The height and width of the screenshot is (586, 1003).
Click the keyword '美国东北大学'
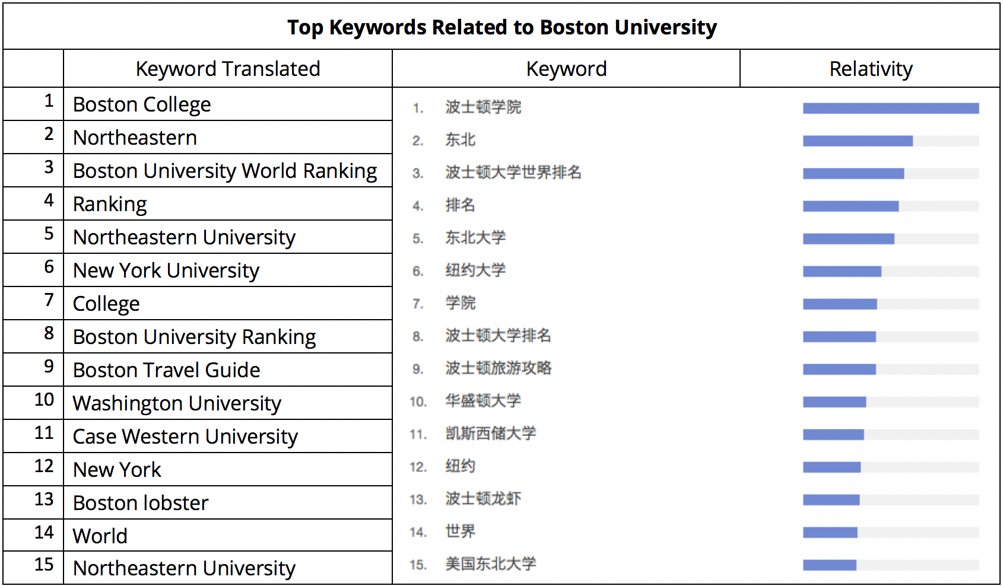click(x=491, y=564)
